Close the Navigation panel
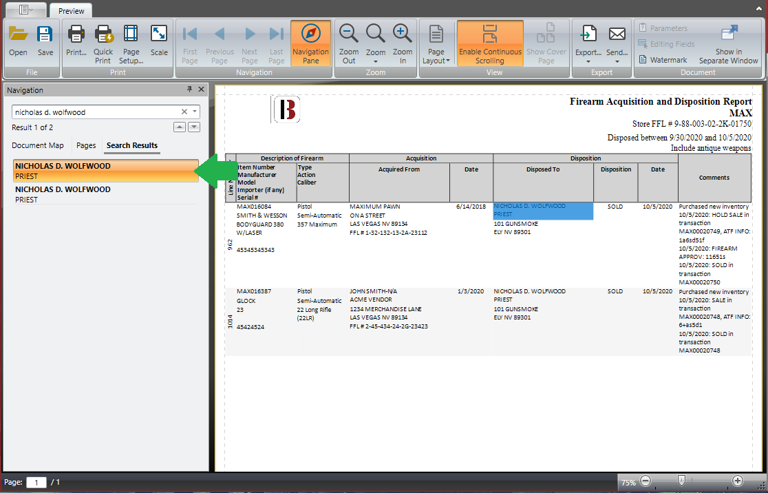This screenshot has width=768, height=493. coord(201,90)
